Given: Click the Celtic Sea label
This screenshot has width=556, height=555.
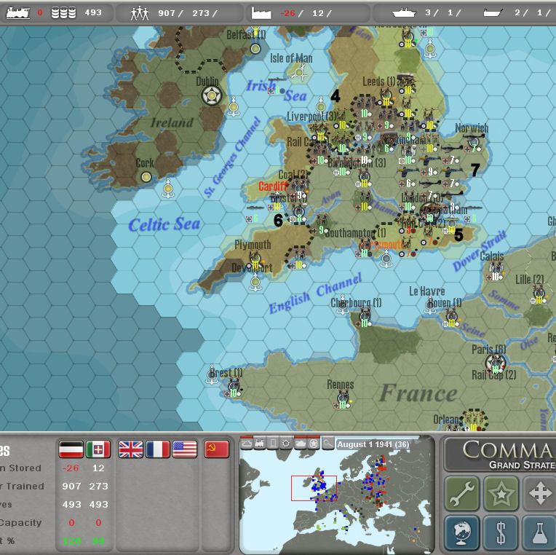Looking at the screenshot, I should point(164,224).
